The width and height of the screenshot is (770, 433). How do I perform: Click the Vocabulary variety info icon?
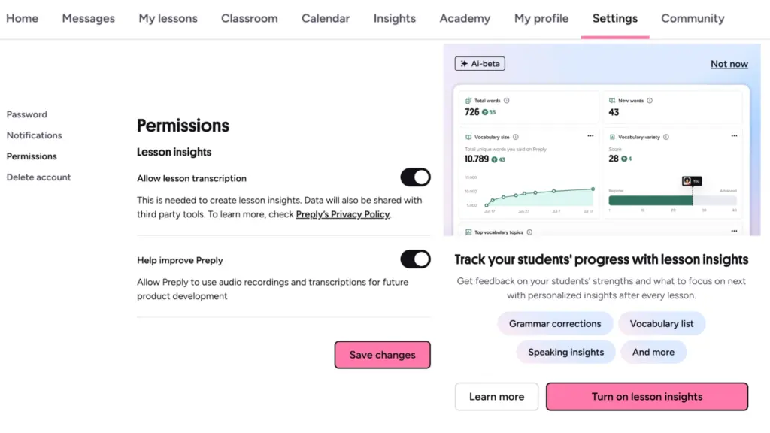(666, 138)
